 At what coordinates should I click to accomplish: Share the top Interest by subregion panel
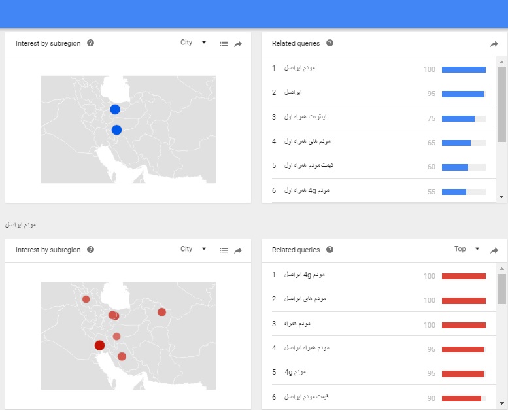pyautogui.click(x=238, y=44)
